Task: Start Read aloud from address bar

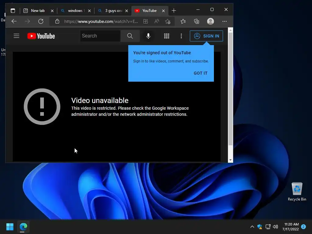Action: pos(157,21)
